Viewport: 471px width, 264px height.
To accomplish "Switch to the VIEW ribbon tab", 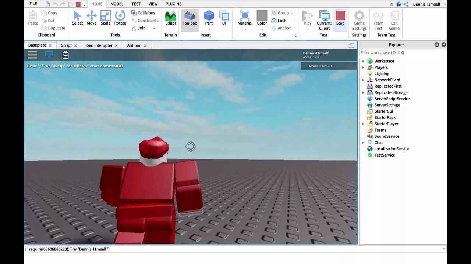I will [153, 4].
